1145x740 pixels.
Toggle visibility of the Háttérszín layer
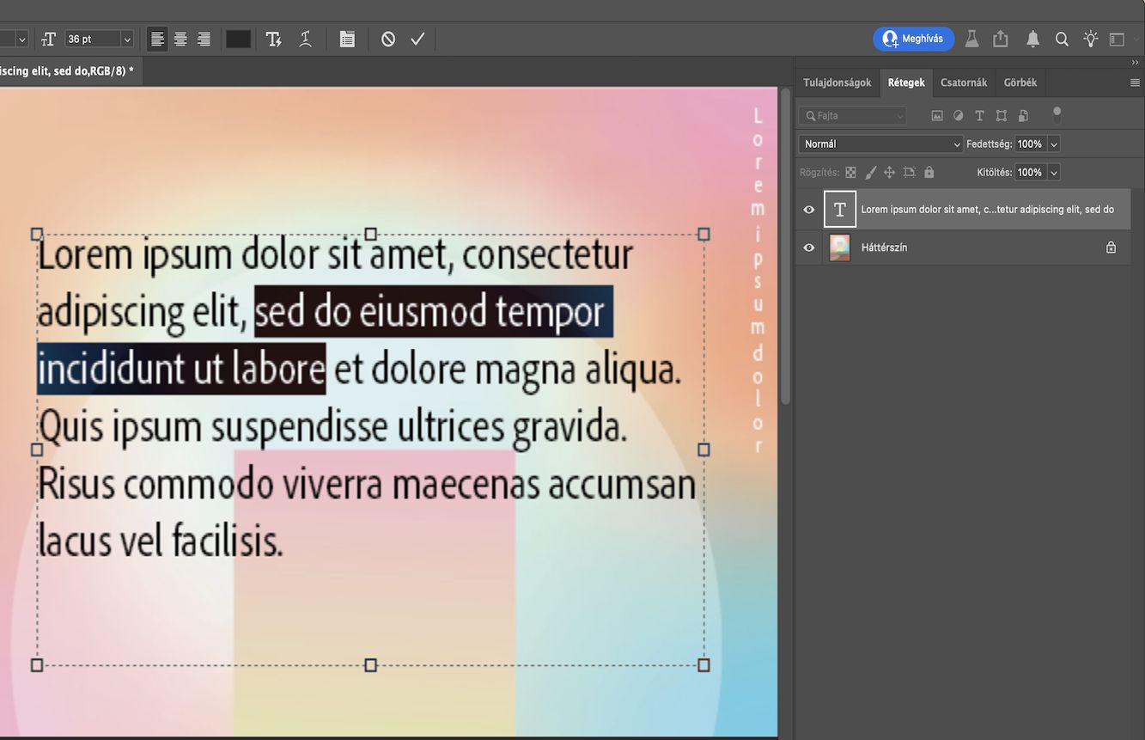pyautogui.click(x=808, y=248)
